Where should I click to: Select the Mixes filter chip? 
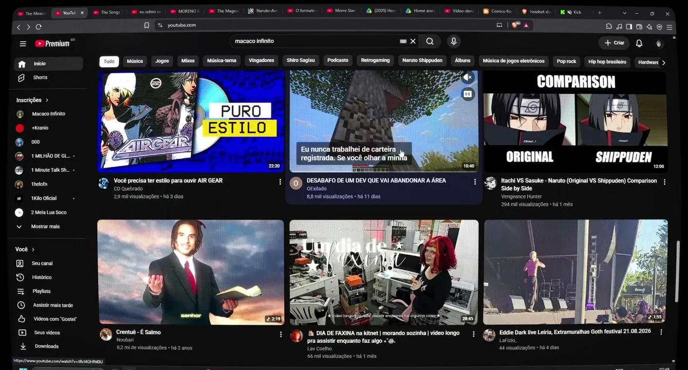point(188,61)
